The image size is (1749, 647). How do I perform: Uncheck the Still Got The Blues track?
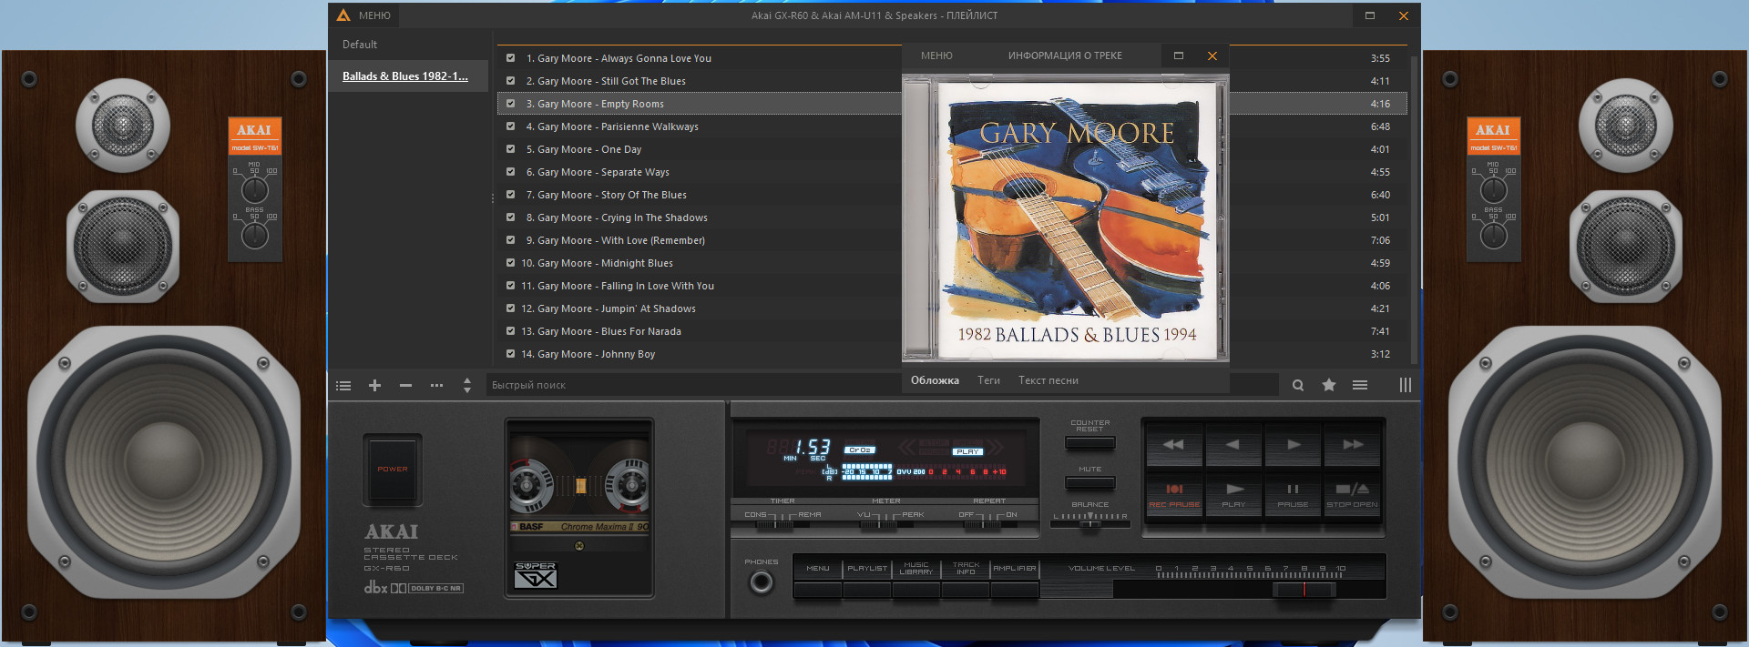pyautogui.click(x=510, y=80)
